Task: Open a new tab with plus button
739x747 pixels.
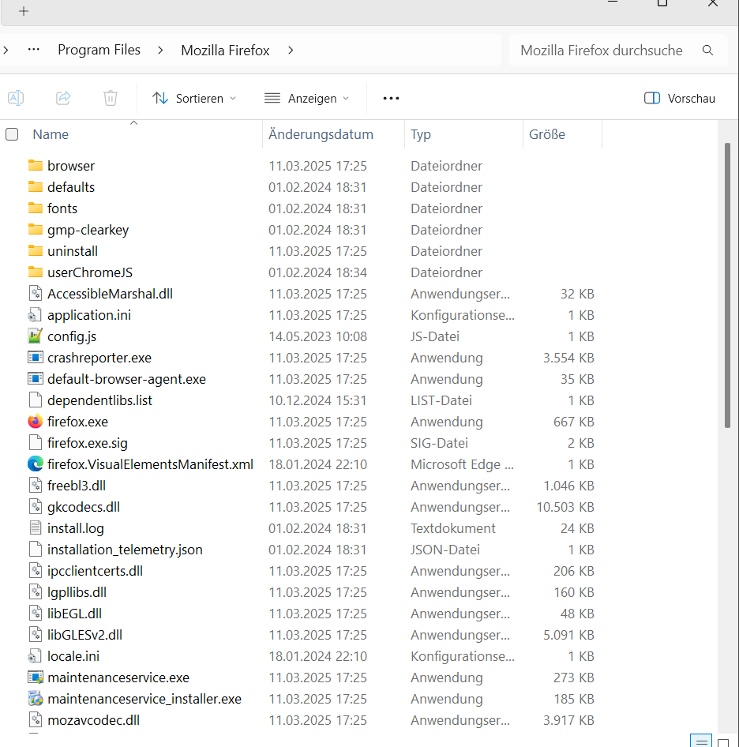Action: click(x=24, y=11)
